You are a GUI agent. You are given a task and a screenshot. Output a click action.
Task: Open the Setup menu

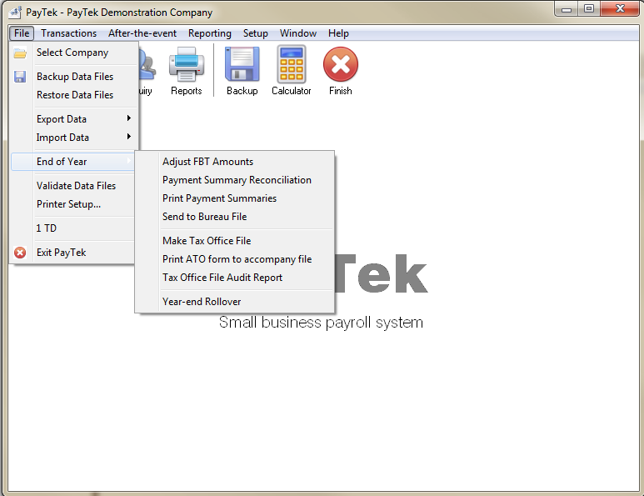255,33
